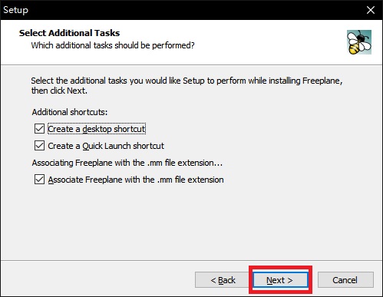Click the Freeplane bee logo icon
Image resolution: width=383 pixels, height=297 pixels.
click(359, 42)
